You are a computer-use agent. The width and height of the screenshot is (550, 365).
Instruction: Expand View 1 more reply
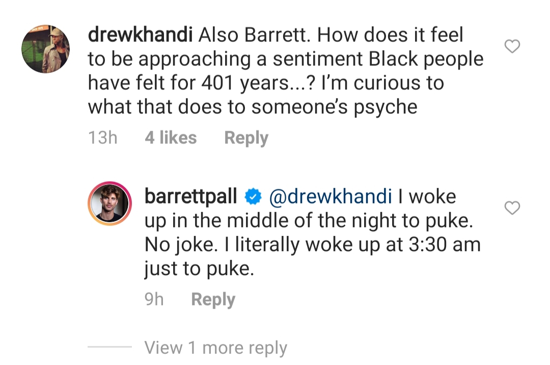(x=216, y=348)
